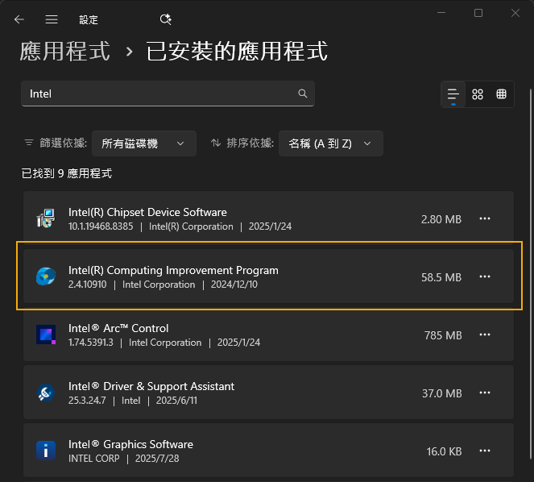The width and height of the screenshot is (534, 482).
Task: Open the 所有磁碟機 filter dropdown
Action: coord(143,143)
